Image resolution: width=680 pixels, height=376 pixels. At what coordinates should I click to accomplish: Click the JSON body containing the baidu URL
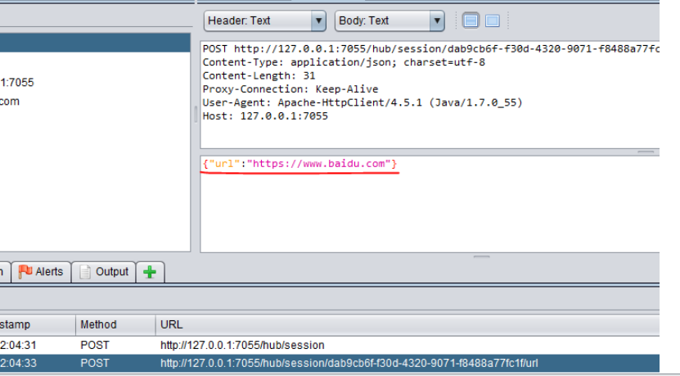click(x=299, y=164)
